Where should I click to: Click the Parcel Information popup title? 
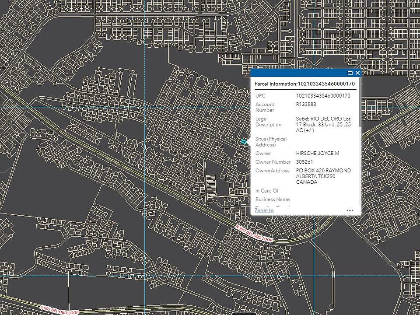(x=304, y=84)
